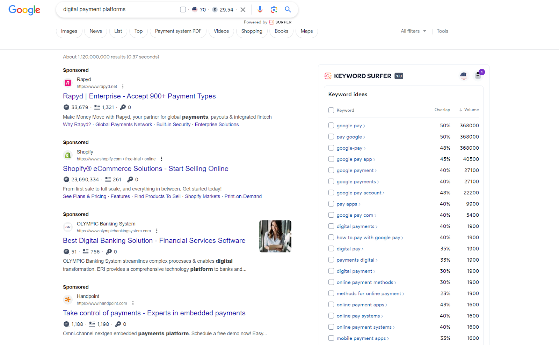Apply the 'List' filter chip
Screen dimensions: 559x345
(x=118, y=31)
